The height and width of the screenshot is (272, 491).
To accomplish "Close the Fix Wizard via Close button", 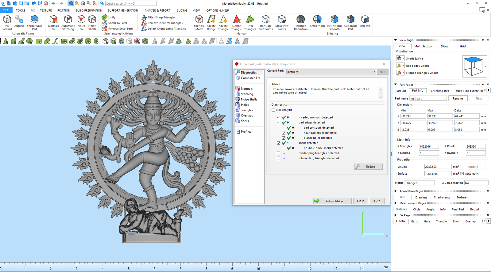I will tap(361, 201).
